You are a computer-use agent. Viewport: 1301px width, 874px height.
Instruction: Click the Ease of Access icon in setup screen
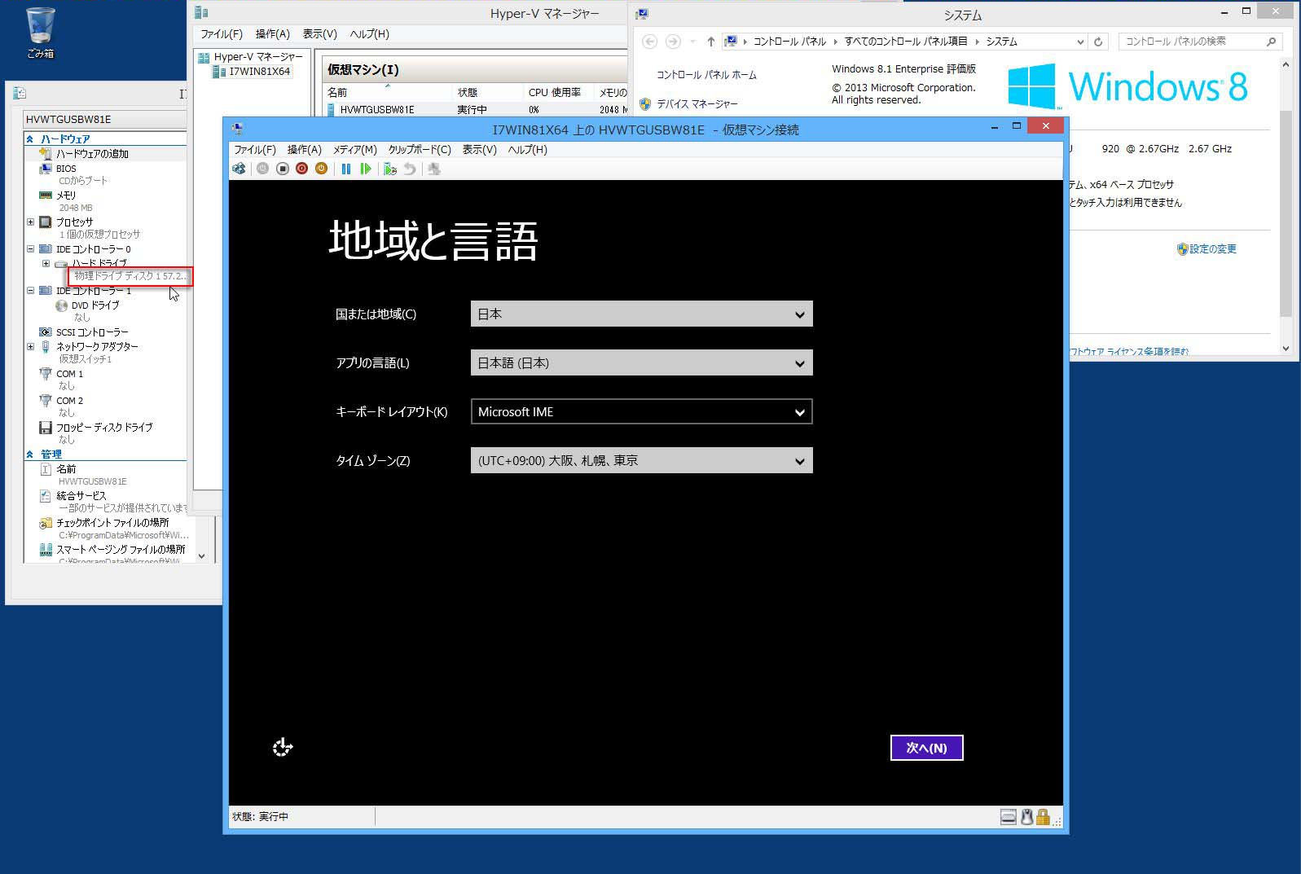pos(282,747)
